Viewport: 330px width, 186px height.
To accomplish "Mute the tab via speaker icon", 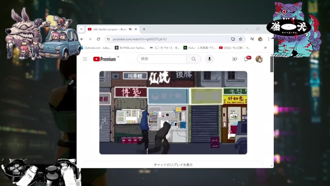I will 130,29.
